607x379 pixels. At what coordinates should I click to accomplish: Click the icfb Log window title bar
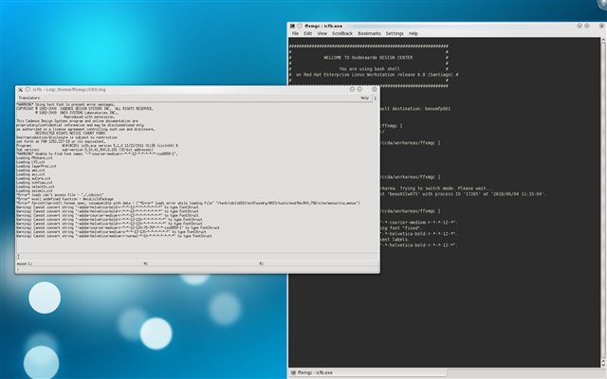click(190, 88)
